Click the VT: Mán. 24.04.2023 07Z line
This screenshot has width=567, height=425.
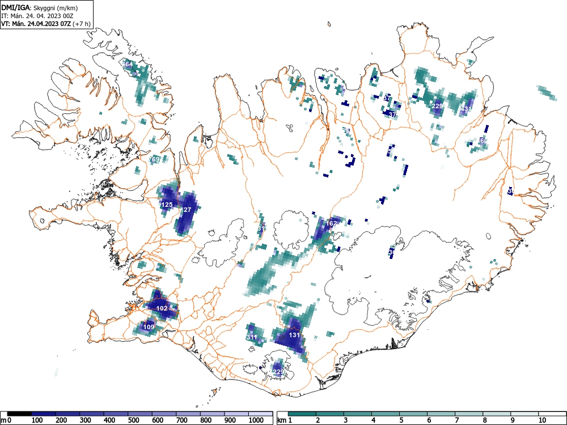(x=45, y=24)
